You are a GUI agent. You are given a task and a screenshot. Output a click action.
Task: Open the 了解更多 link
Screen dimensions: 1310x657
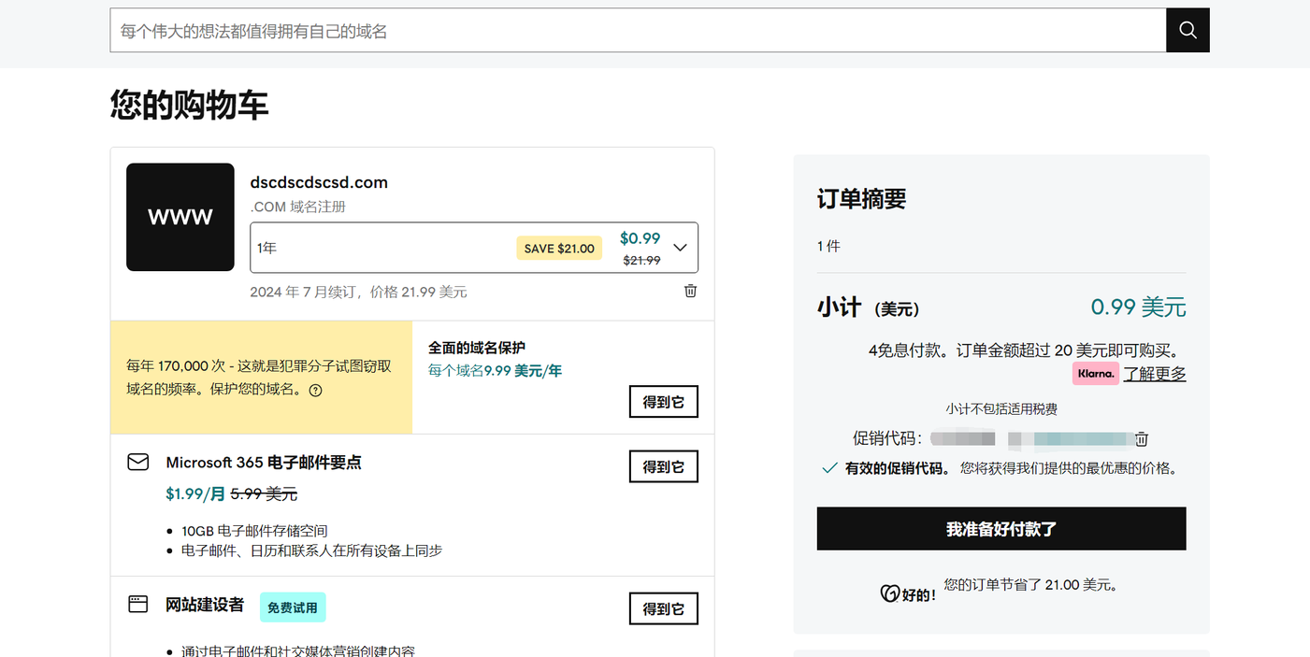tap(1154, 374)
